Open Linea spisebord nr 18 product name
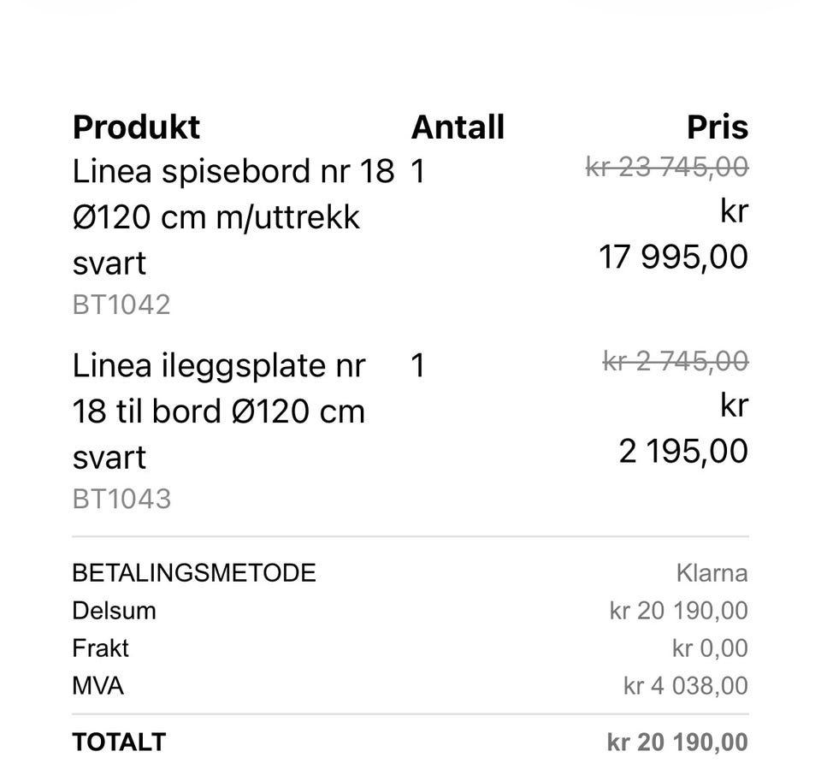 point(233,216)
